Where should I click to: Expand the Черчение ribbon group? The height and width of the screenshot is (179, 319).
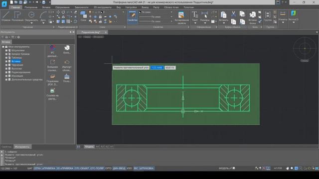(54, 27)
